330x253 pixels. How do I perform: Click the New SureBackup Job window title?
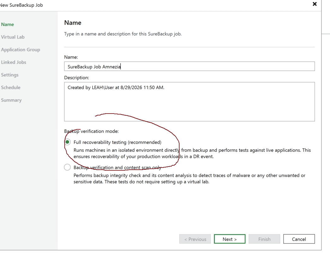(21, 5)
